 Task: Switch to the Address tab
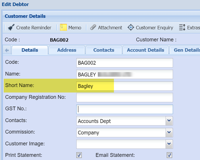(67, 50)
